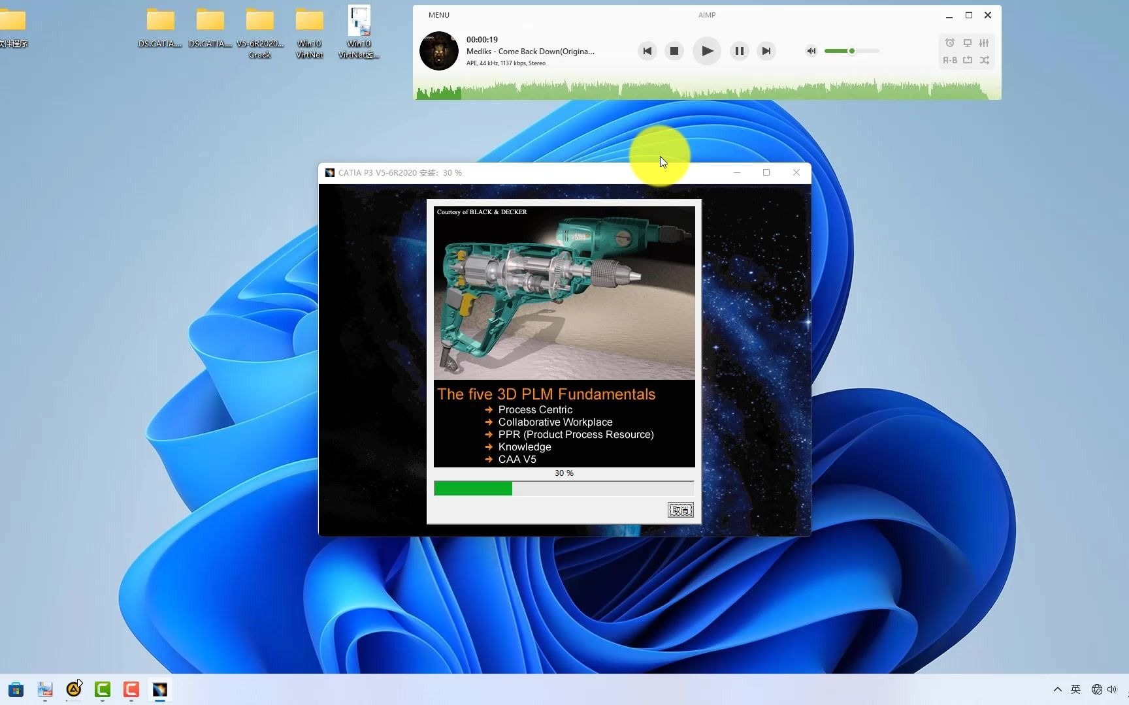Stop playback in AIMP
Screen dimensions: 1129x705
[674, 51]
